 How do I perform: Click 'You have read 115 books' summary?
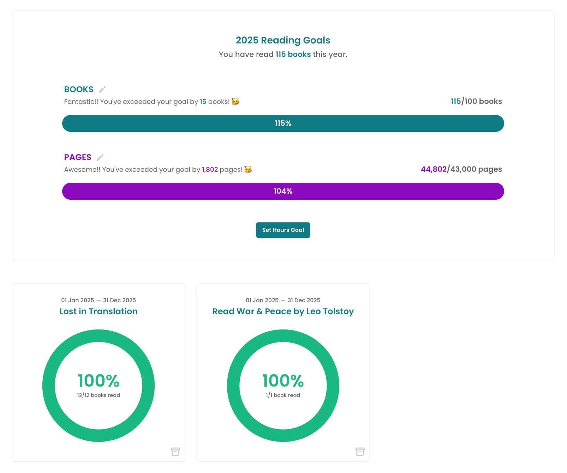tap(283, 54)
